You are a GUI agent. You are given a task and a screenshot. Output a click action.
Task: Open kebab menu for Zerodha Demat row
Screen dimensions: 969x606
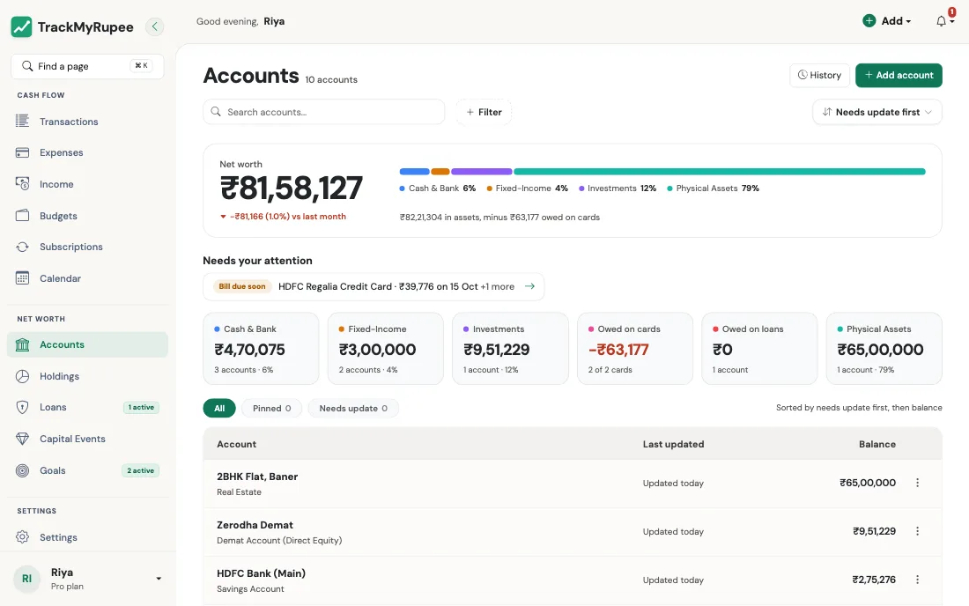[x=917, y=530]
